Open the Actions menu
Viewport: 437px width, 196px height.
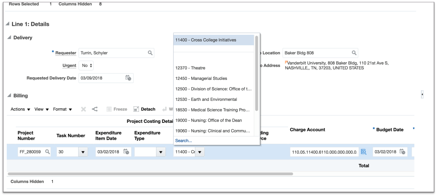[20, 109]
